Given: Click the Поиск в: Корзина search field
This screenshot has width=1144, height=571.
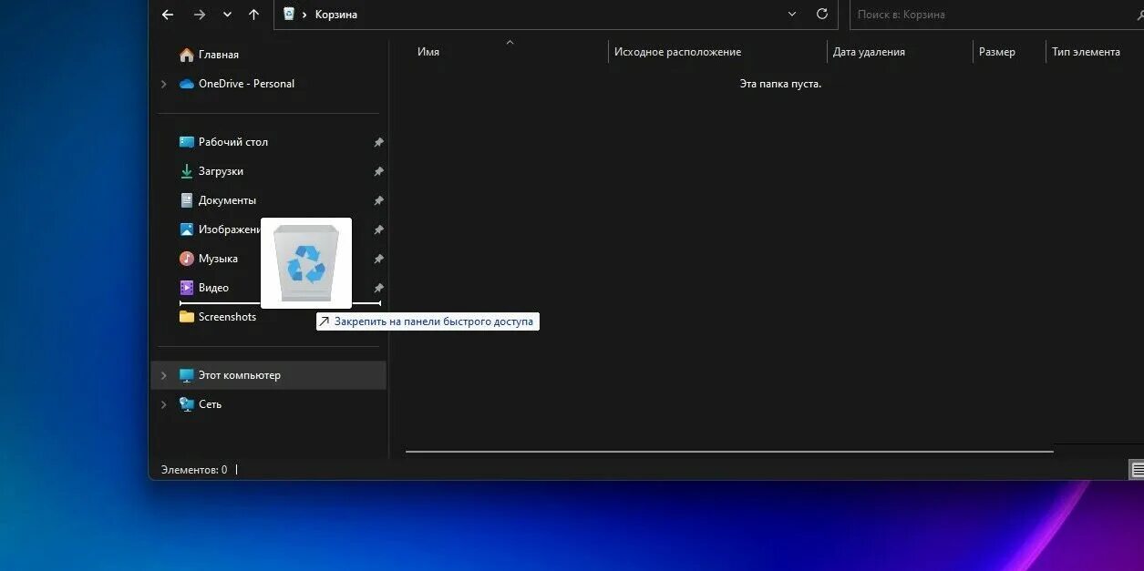Looking at the screenshot, I should point(996,15).
